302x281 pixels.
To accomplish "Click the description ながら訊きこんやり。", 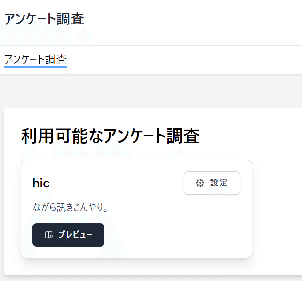I will (x=70, y=208).
